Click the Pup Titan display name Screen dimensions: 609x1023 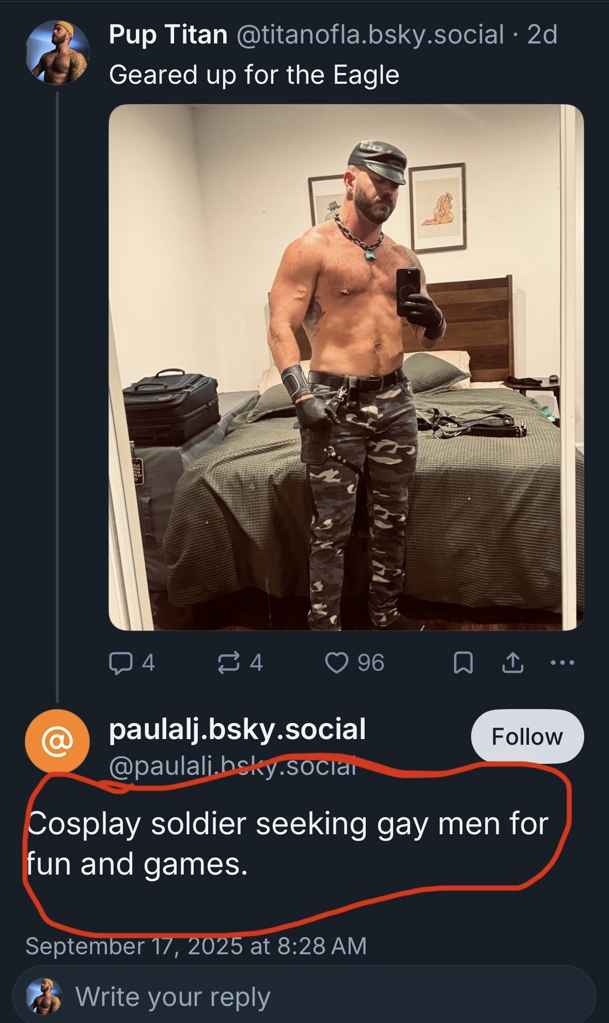[168, 35]
